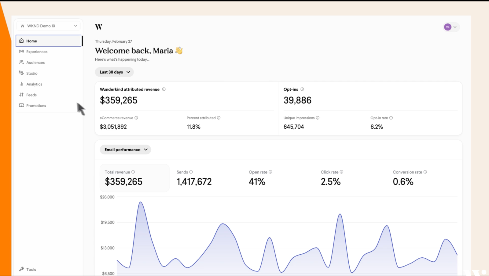Select the Home icon in sidebar
The width and height of the screenshot is (489, 276).
click(21, 41)
